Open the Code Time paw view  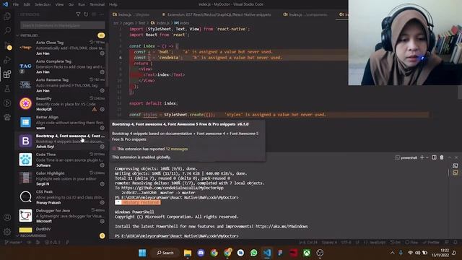(x=7, y=117)
